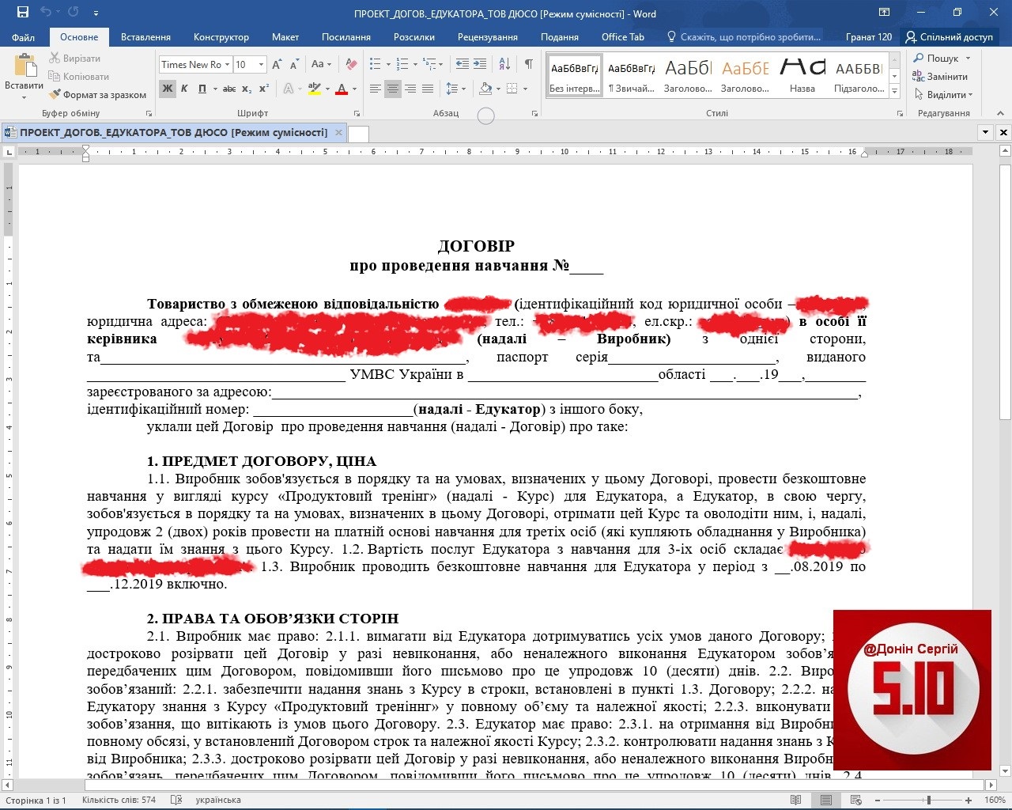This screenshot has height=810, width=1012.
Task: Switch to the Конструктор ribbon tab
Action: [x=221, y=37]
